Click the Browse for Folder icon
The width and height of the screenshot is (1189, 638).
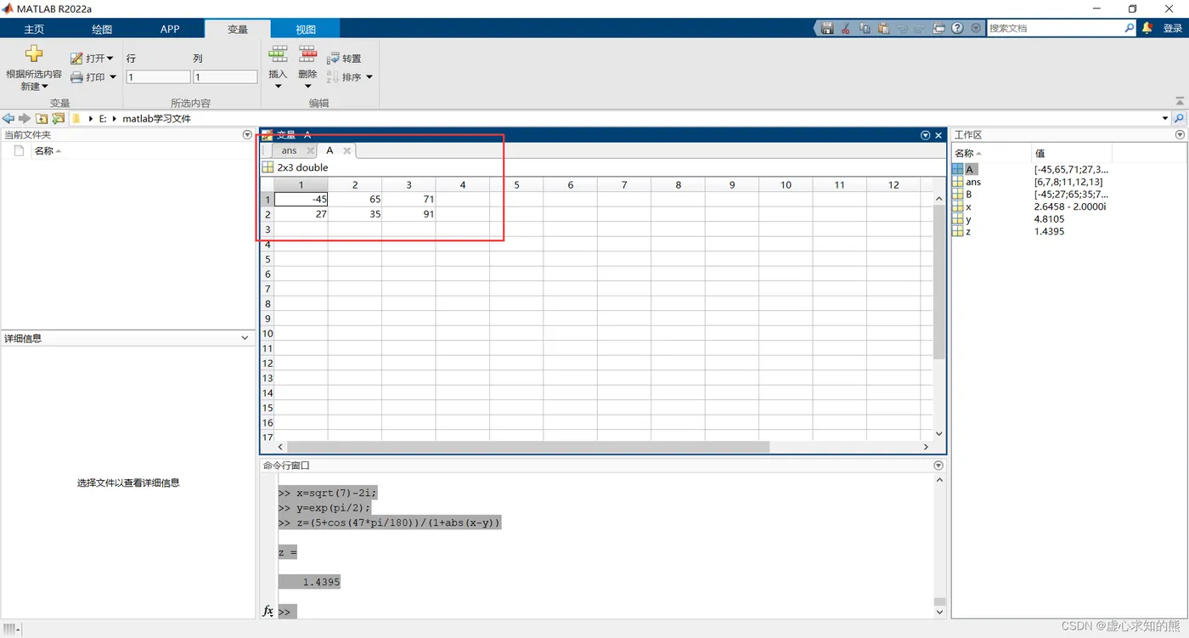click(x=58, y=119)
